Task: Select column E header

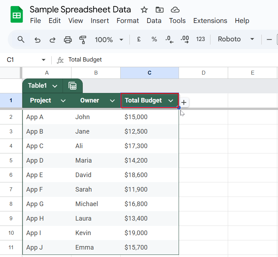Action: (253, 73)
